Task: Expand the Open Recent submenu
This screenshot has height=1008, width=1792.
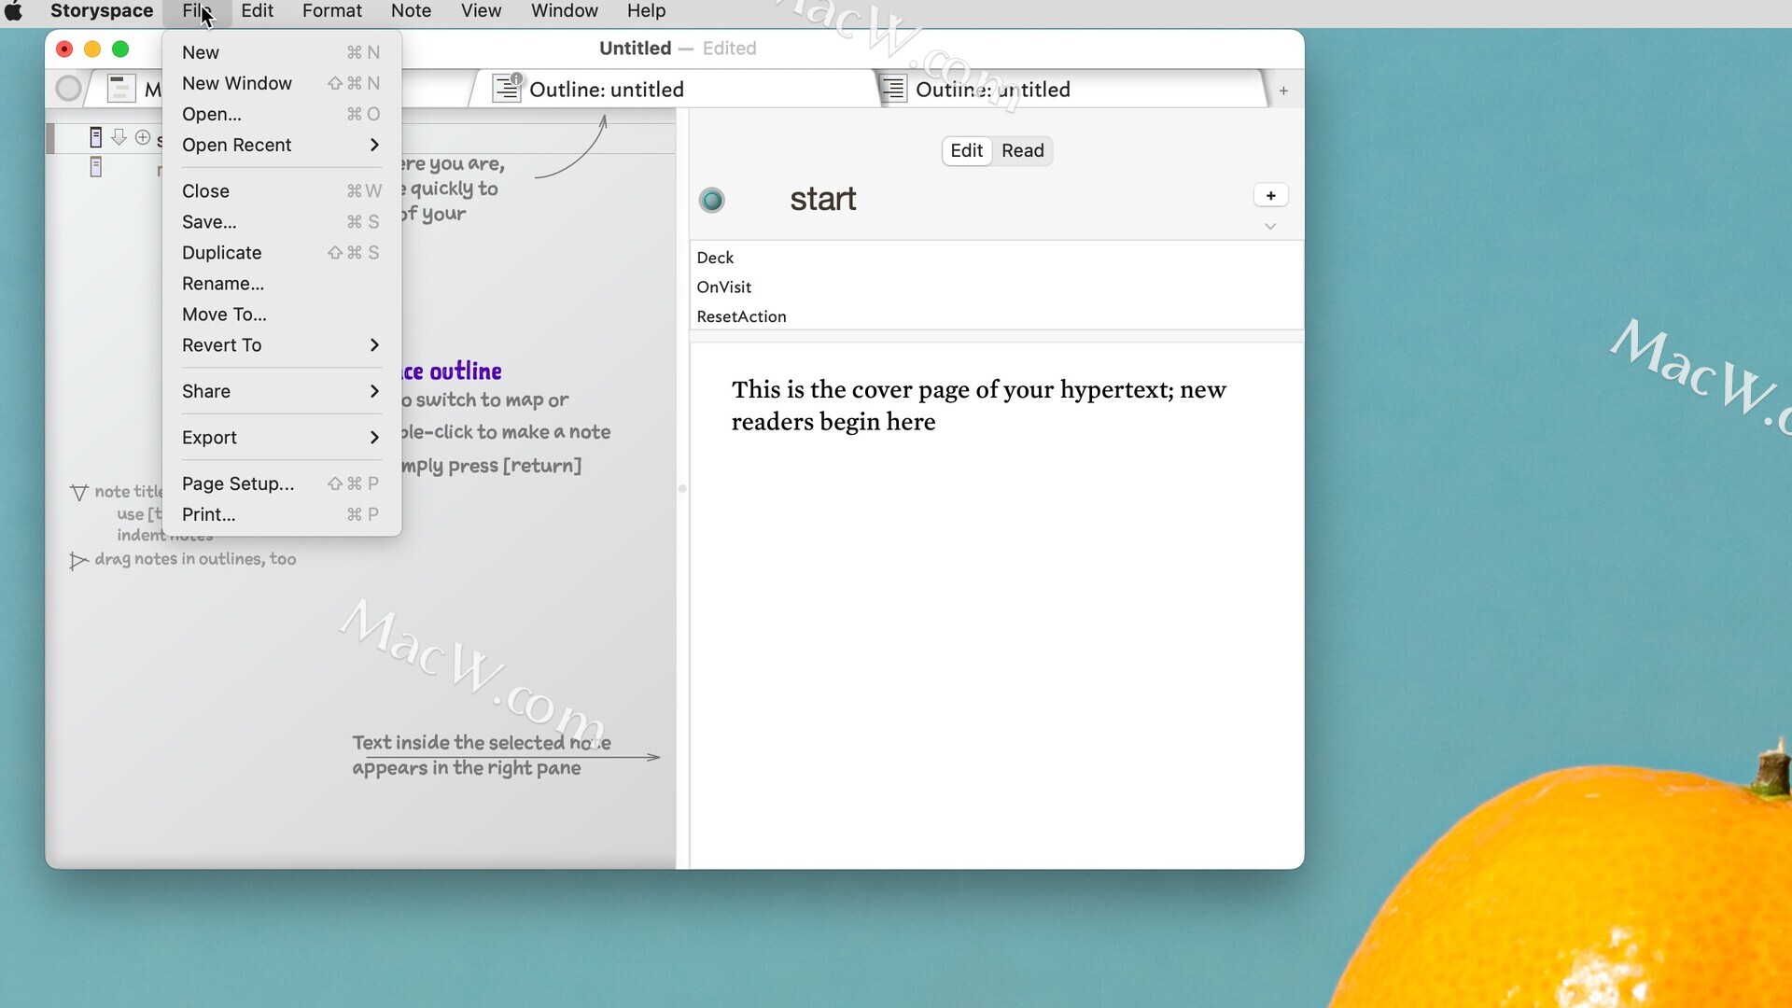Action: [x=281, y=145]
